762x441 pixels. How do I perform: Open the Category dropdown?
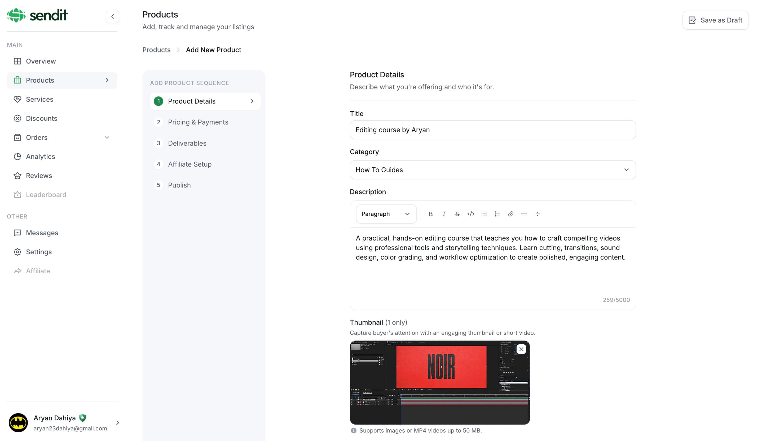[493, 170]
